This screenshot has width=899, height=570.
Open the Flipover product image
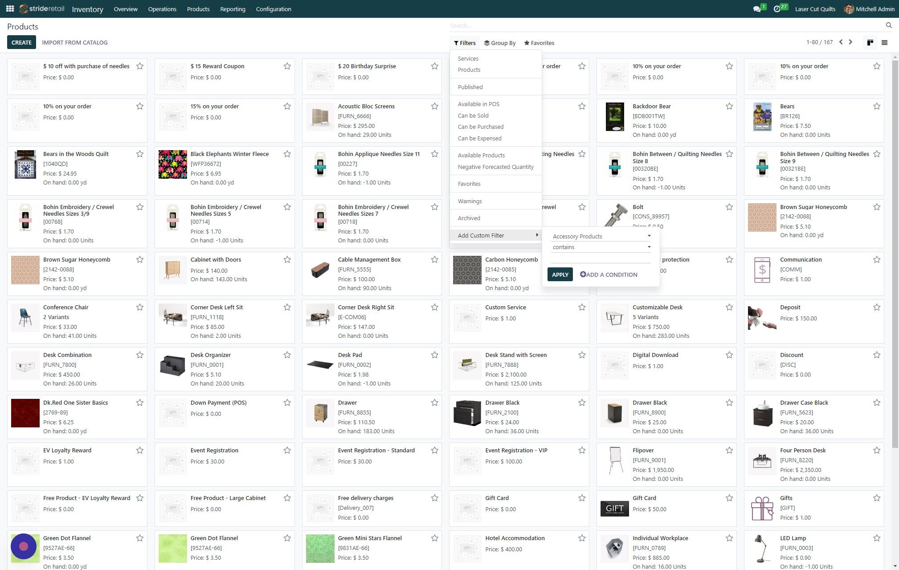615,461
